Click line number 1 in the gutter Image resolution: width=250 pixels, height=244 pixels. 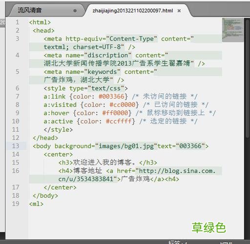coord(18,22)
